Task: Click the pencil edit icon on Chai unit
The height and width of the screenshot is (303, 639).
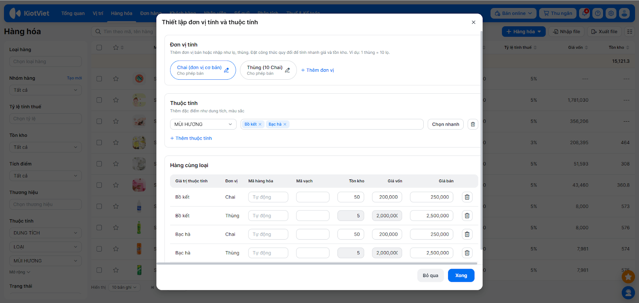Action: (x=226, y=70)
